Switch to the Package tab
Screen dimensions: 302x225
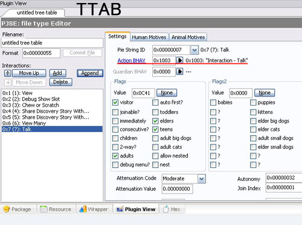pyautogui.click(x=18, y=209)
